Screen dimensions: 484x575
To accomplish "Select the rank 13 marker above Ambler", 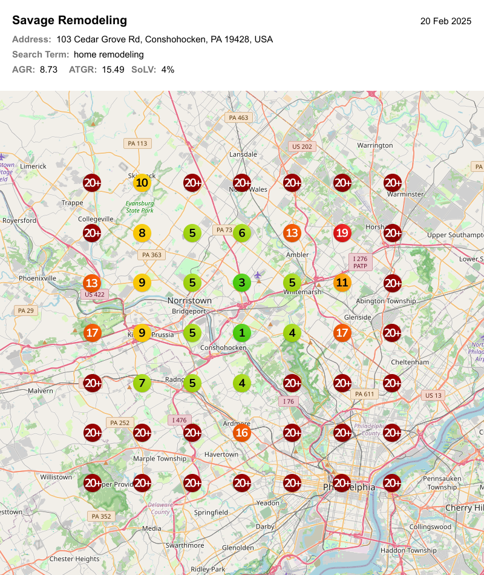I will (292, 233).
